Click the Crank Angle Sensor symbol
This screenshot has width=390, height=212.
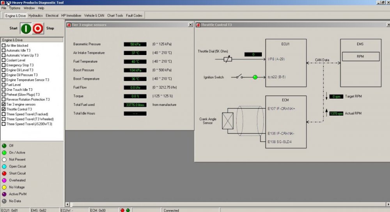[x=227, y=121]
